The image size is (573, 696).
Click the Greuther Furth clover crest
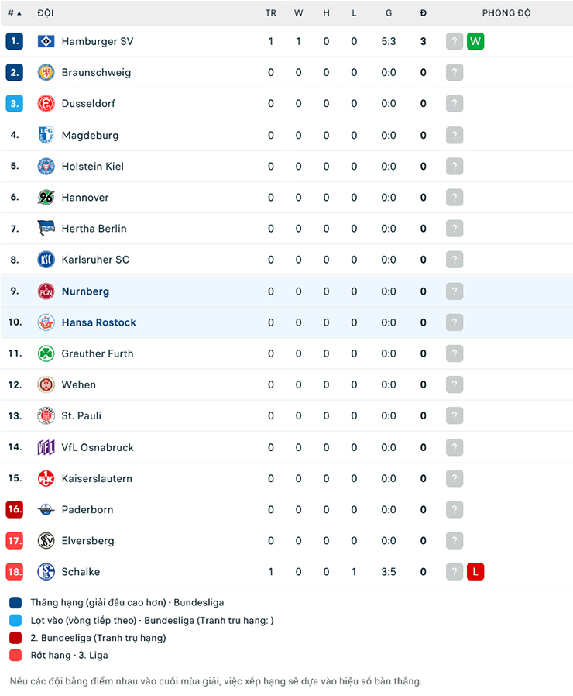(x=46, y=353)
